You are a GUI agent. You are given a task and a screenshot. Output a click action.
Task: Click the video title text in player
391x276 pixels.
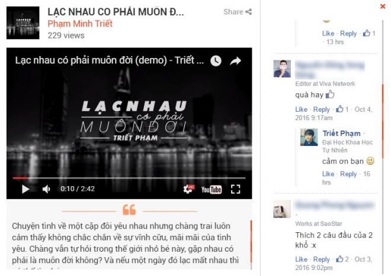[110, 60]
